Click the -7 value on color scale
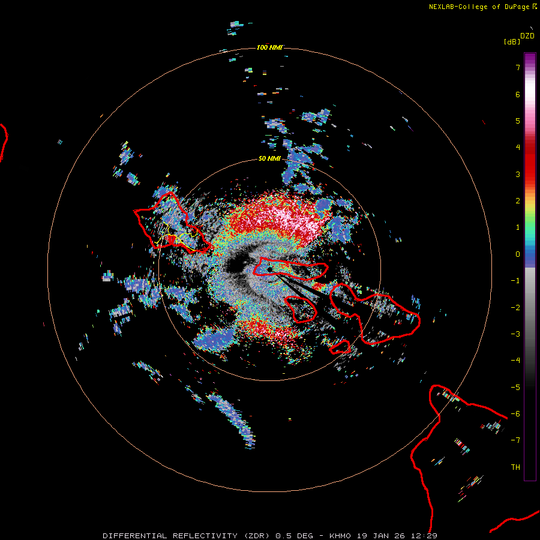The image size is (540, 540). pos(515,440)
